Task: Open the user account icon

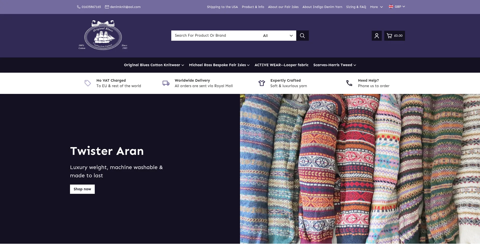Action: (x=376, y=36)
